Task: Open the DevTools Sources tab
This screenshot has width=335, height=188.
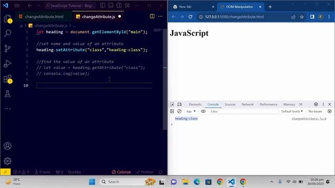Action: coord(230,104)
